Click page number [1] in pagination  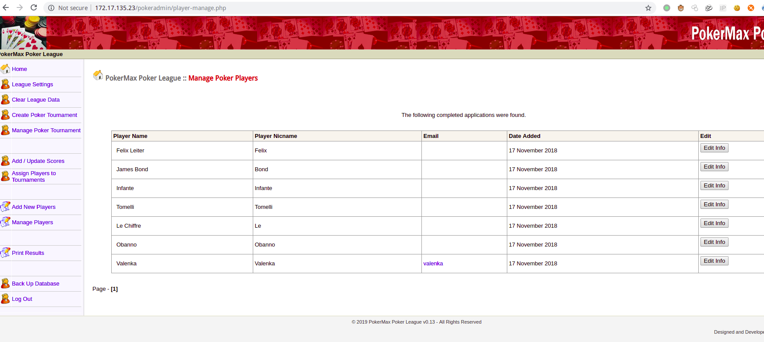click(114, 289)
